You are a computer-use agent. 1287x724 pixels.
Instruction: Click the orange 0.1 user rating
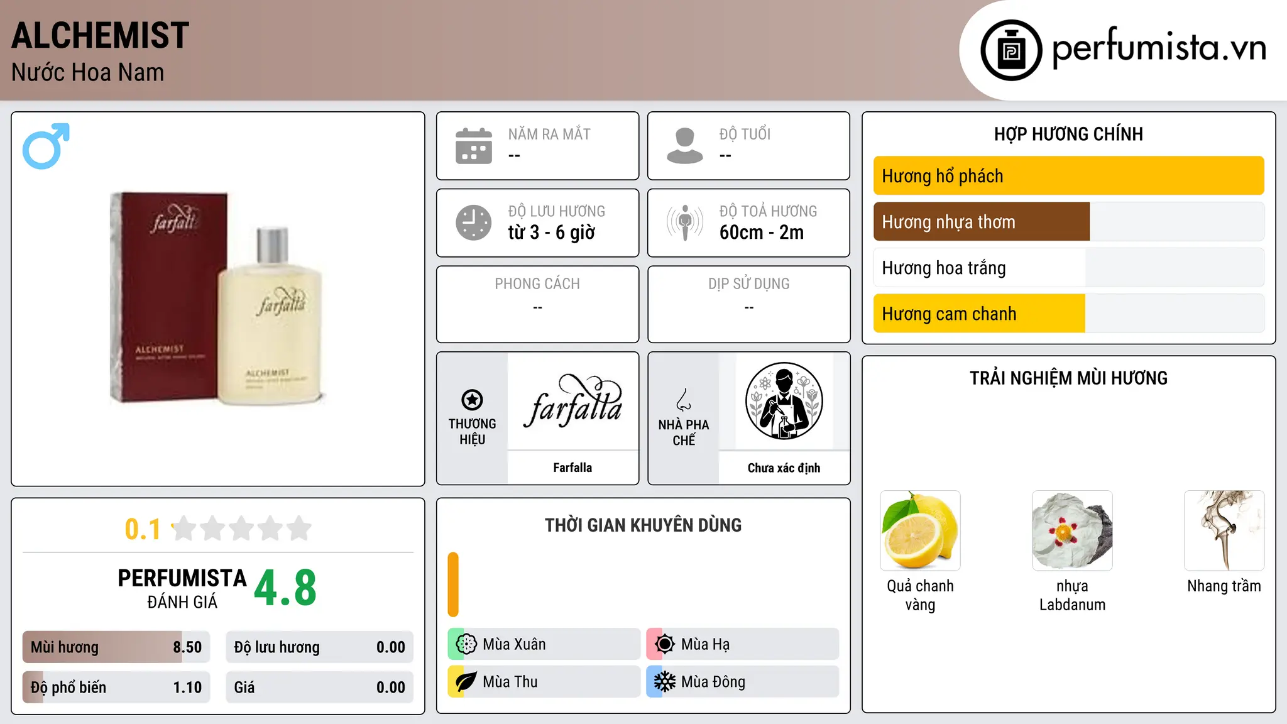coord(143,529)
